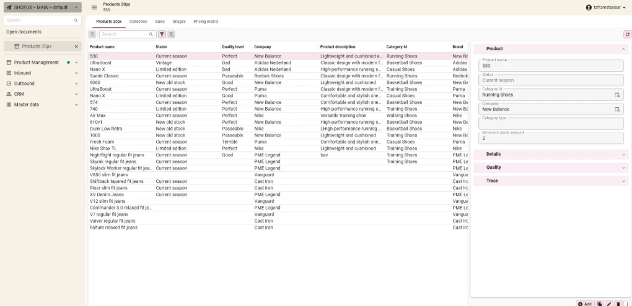The height and width of the screenshot is (306, 632).
Task: Click the sidebar search magnifier icon
Action: [x=76, y=20]
